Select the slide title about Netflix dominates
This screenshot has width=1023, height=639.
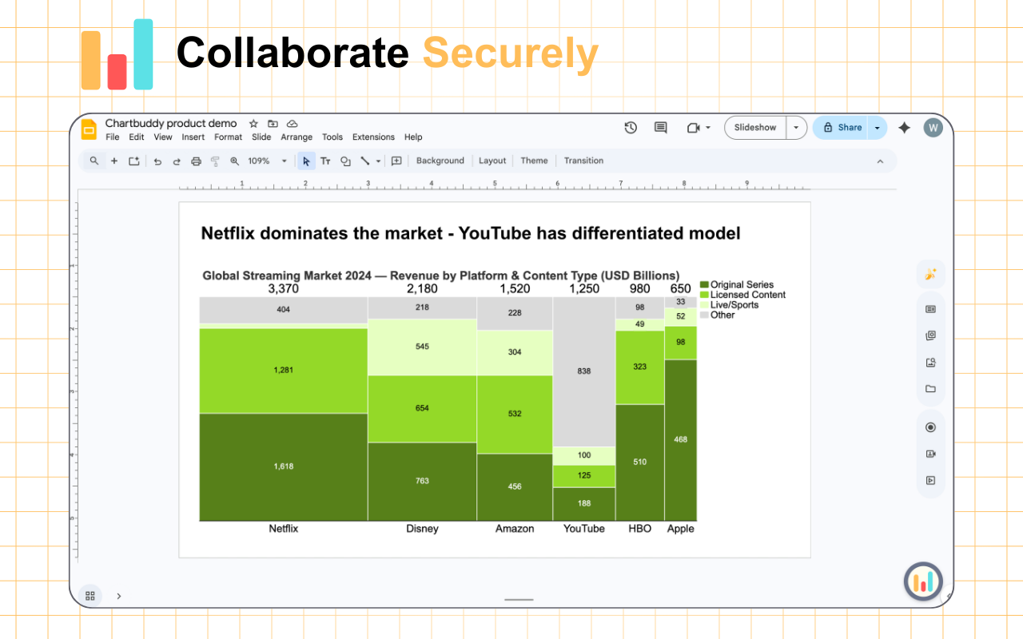(x=471, y=233)
